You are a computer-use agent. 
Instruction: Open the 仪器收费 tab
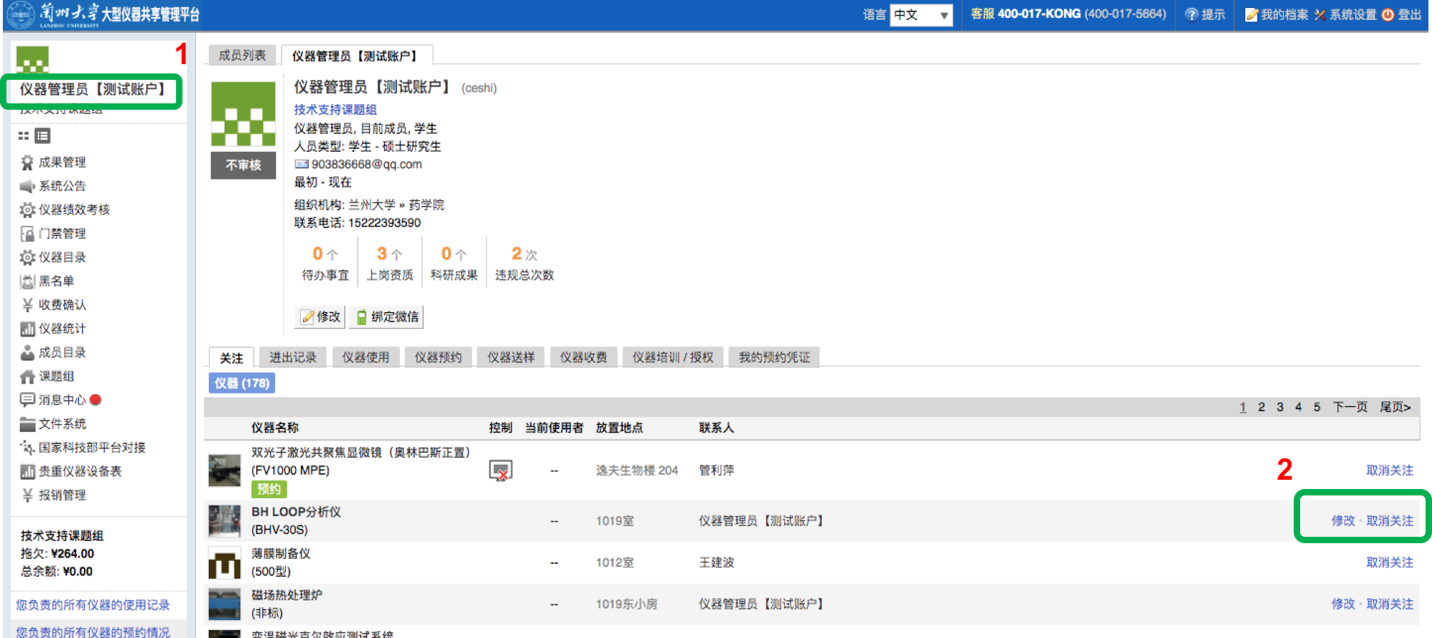584,357
